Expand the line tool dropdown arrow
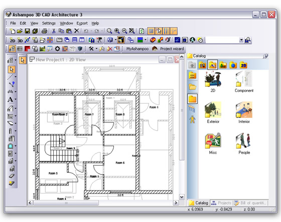The height and width of the screenshot is (222, 281). click(16, 77)
